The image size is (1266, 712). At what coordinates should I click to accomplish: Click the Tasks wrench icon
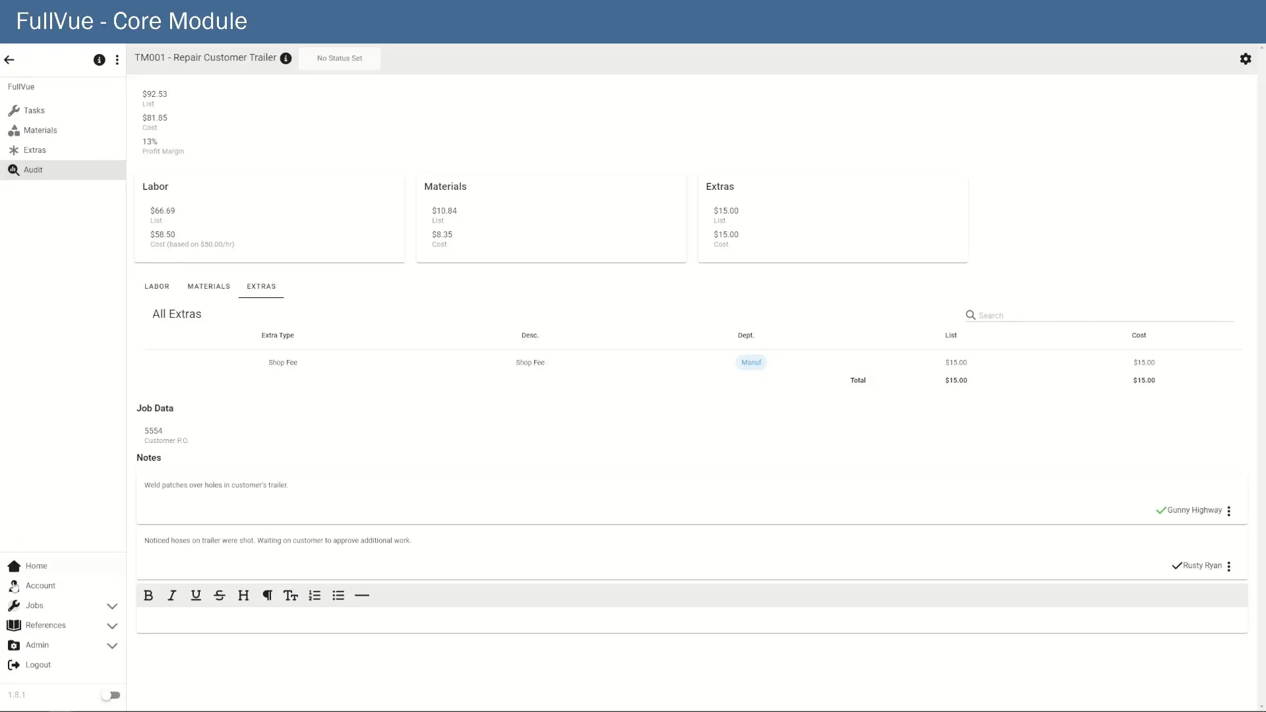tap(14, 111)
